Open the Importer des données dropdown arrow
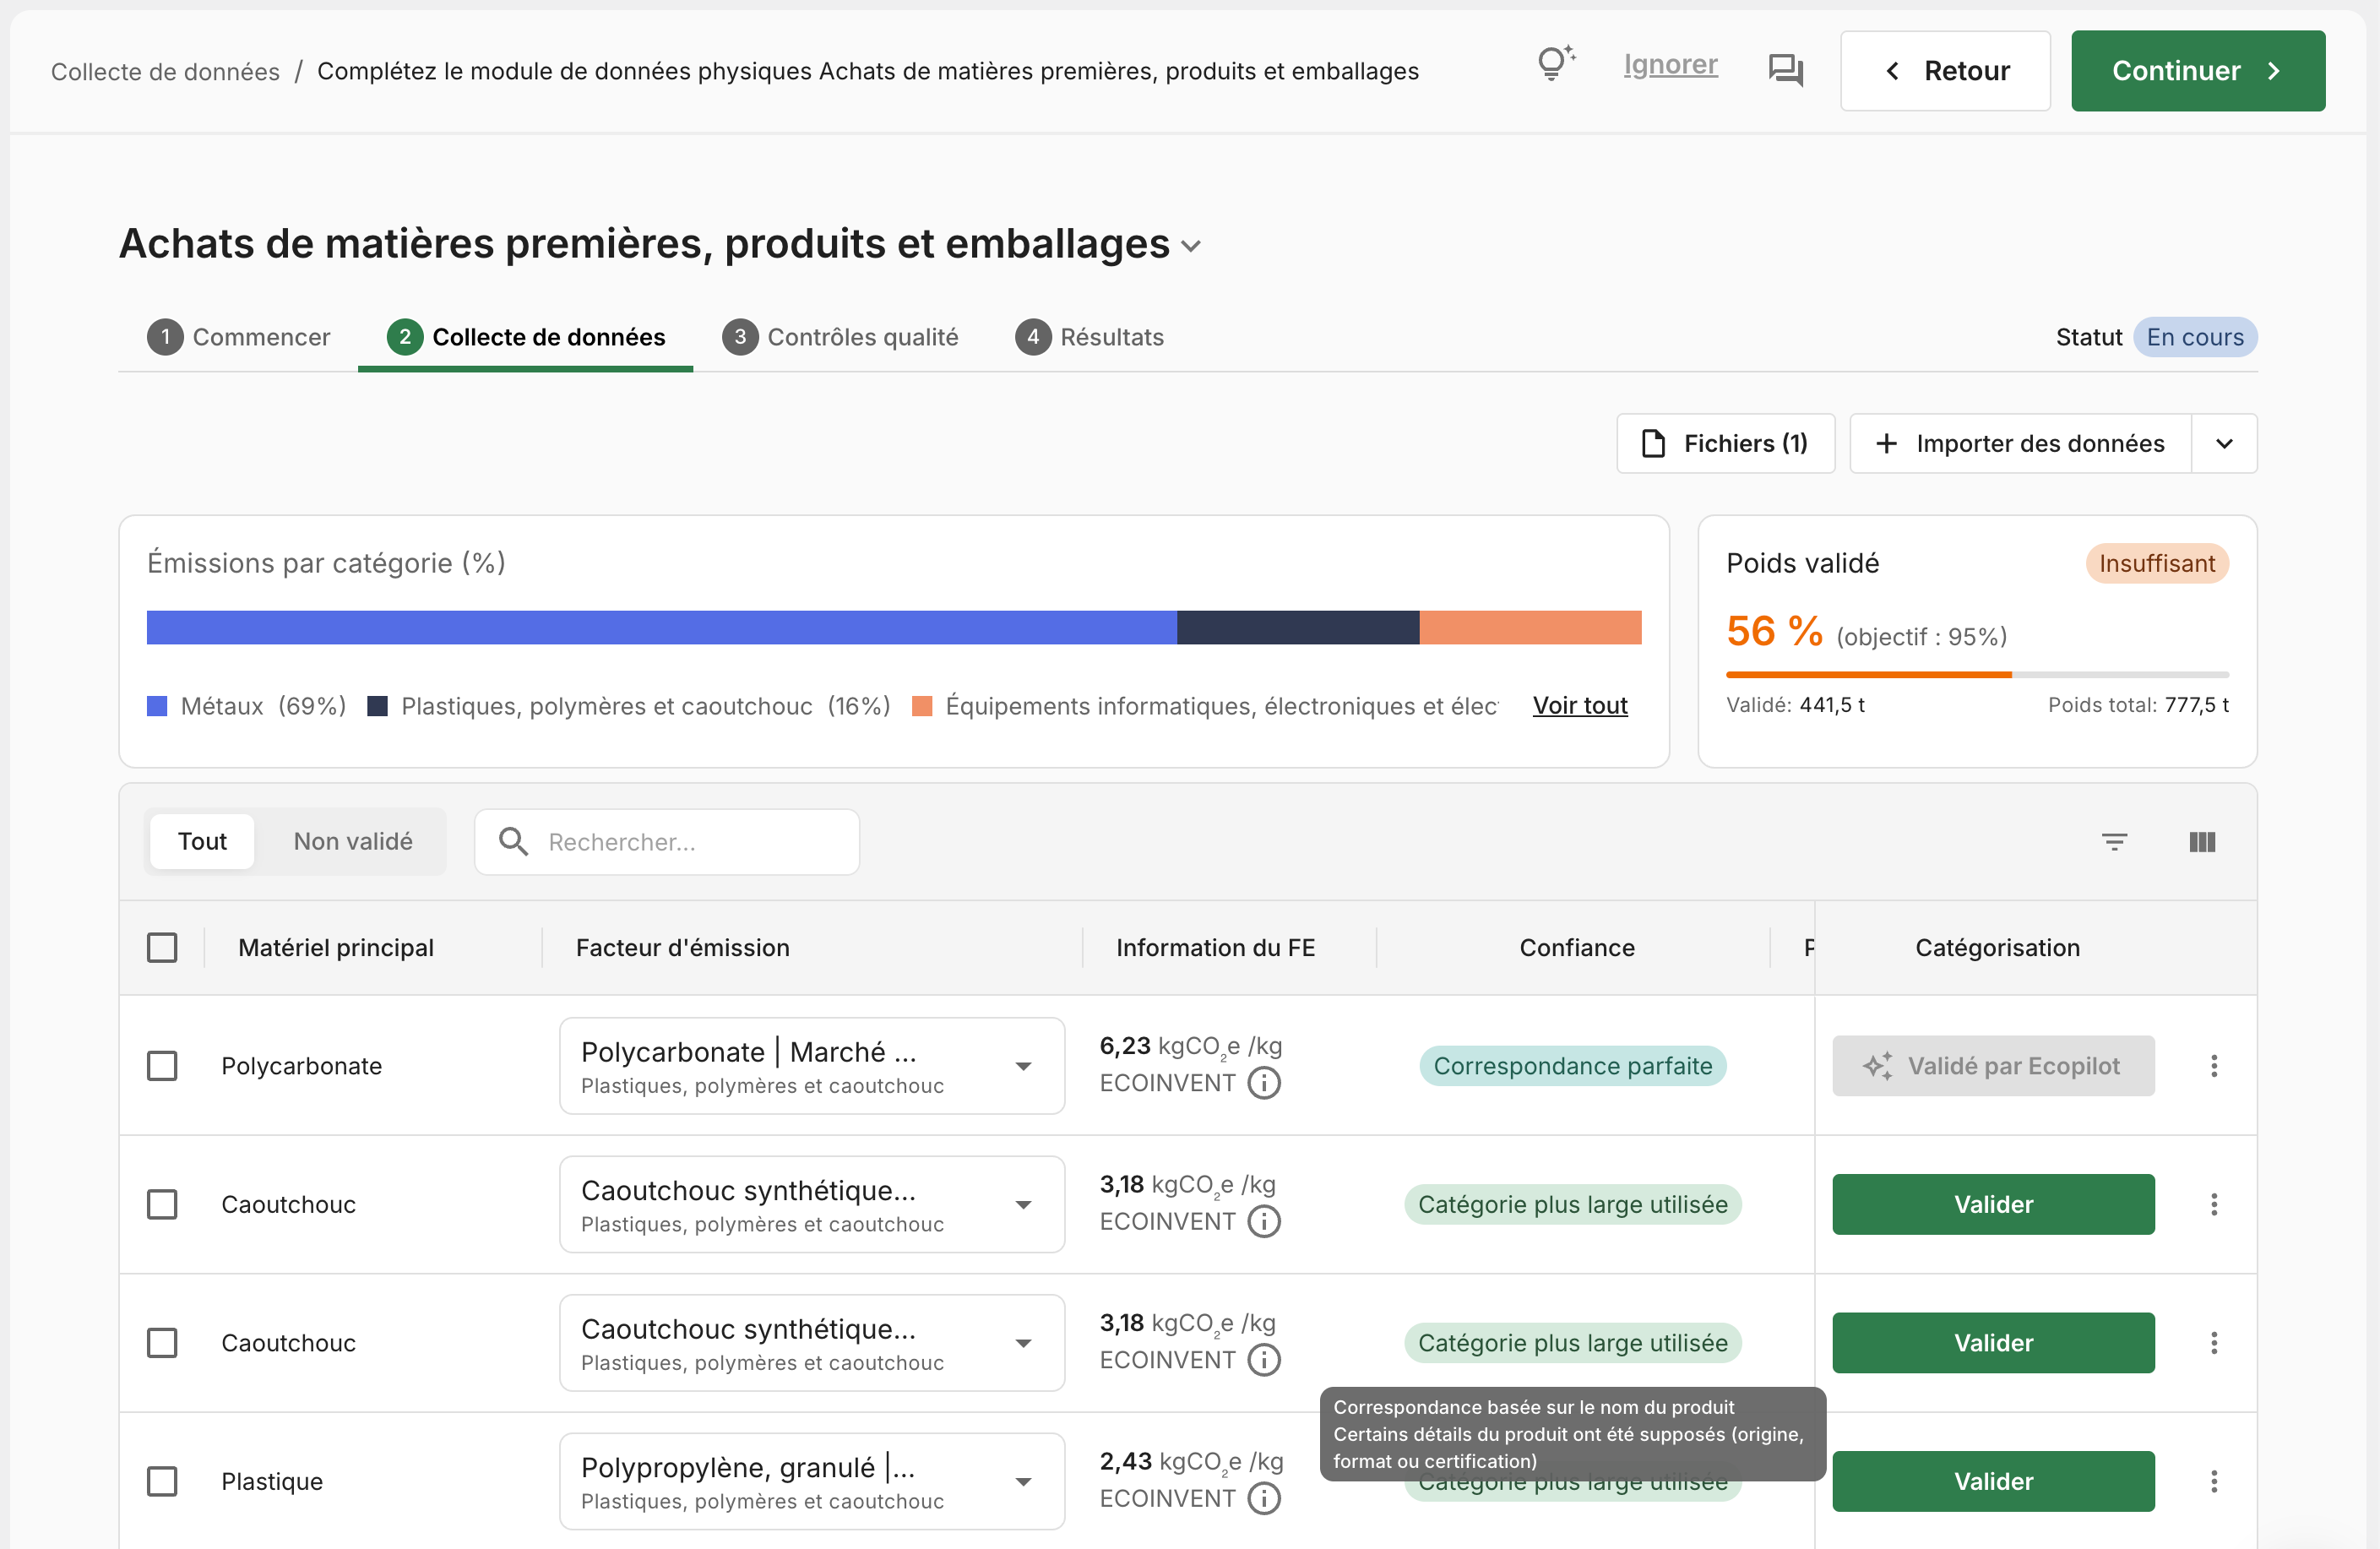Image resolution: width=2380 pixels, height=1549 pixels. click(x=2224, y=443)
